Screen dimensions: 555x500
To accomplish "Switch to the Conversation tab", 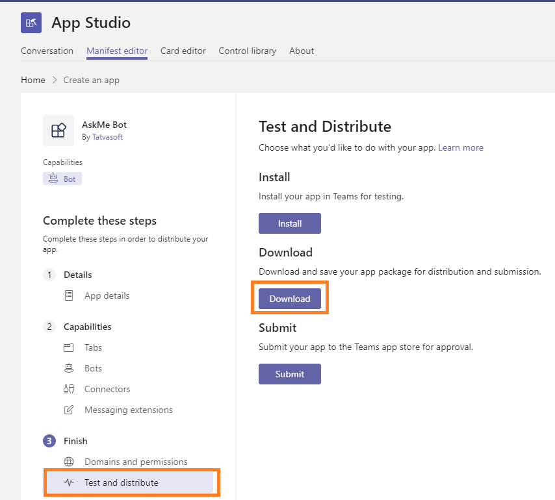I will (x=47, y=51).
